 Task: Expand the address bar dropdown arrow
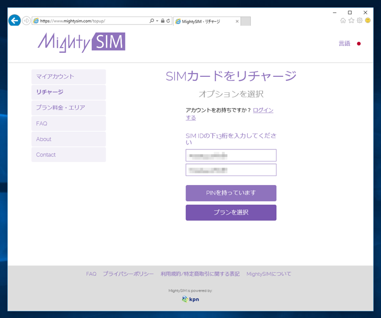click(x=157, y=21)
